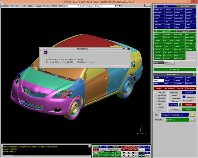This screenshot has height=158, width=198.
Task: Toggle the IGES format checkbox
Action: (156, 104)
